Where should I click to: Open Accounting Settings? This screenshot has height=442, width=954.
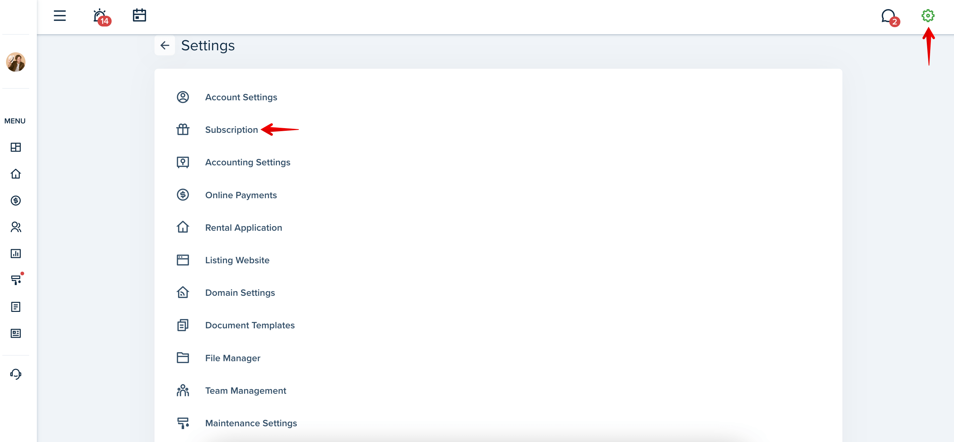[248, 162]
